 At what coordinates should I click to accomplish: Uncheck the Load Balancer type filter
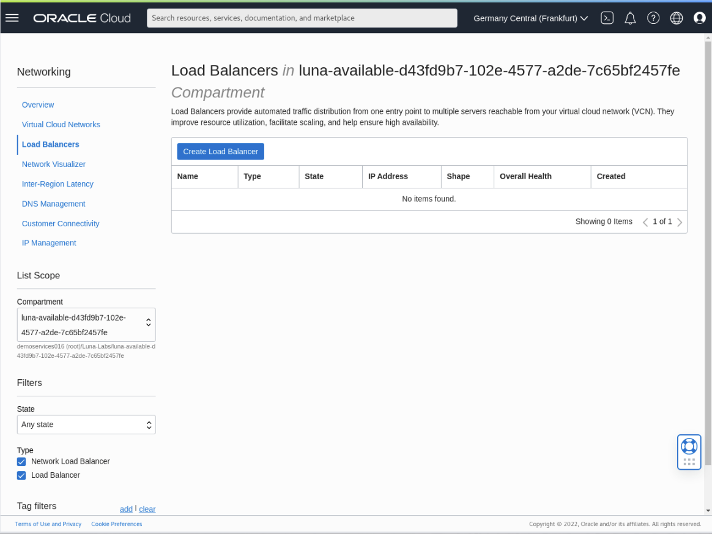click(x=21, y=475)
